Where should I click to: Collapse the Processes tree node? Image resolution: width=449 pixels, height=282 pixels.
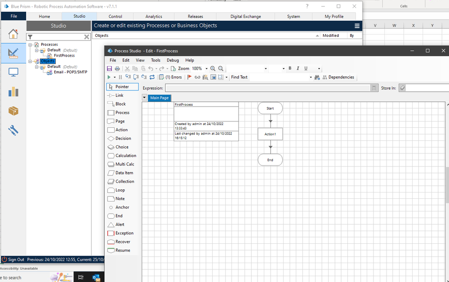(x=30, y=45)
